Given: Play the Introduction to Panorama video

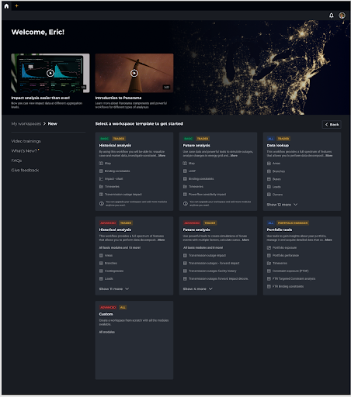Looking at the screenshot, I should (134, 73).
